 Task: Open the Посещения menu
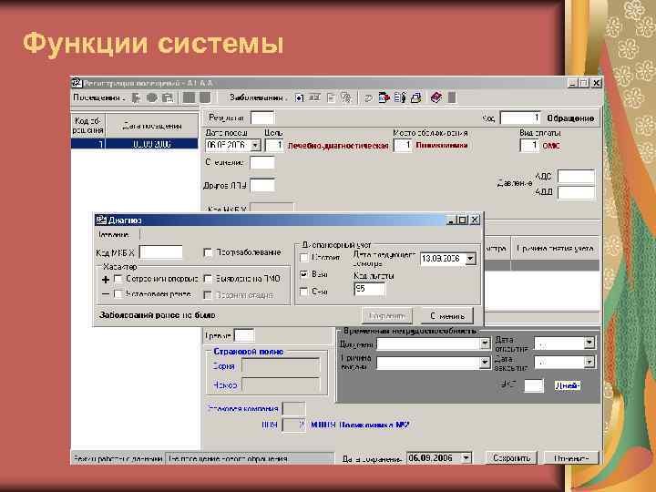(x=97, y=97)
